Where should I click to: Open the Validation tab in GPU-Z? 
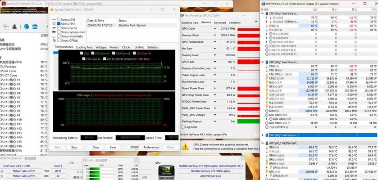coord(235,22)
